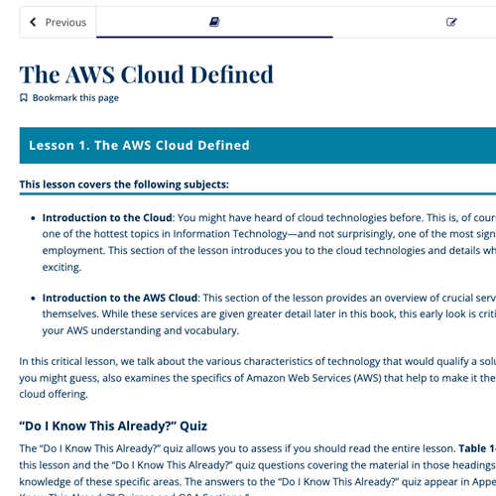Click the dark underline beneath the book tab
This screenshot has height=496, width=496.
coord(214,37)
